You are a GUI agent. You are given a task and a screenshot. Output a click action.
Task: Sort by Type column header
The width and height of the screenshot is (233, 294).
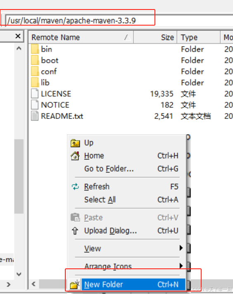[x=199, y=37]
